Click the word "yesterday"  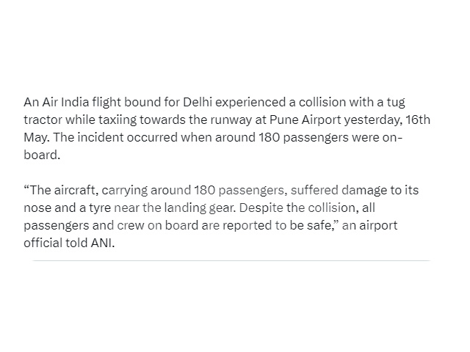(x=372, y=120)
